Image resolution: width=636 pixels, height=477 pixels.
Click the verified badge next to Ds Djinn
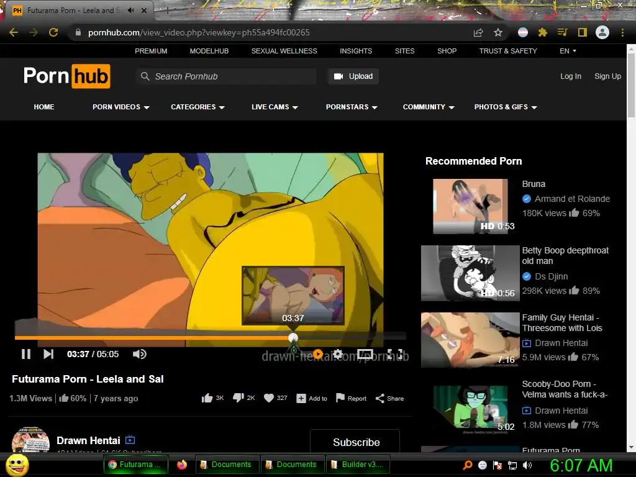point(527,276)
